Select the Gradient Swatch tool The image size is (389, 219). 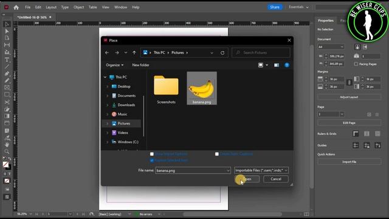[7, 116]
